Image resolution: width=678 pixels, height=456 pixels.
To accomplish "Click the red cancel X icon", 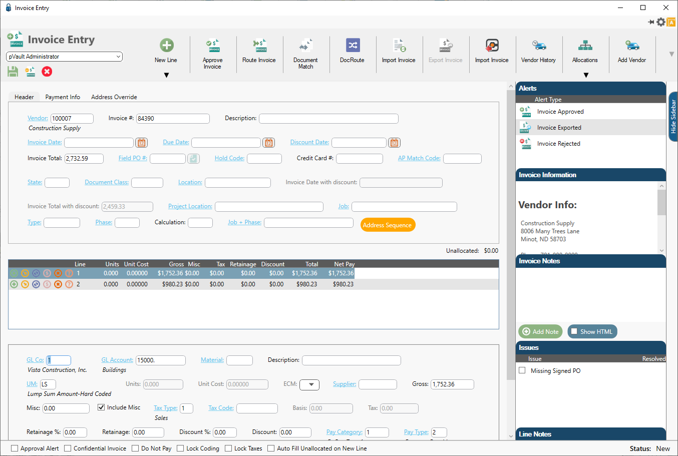I will tap(47, 72).
